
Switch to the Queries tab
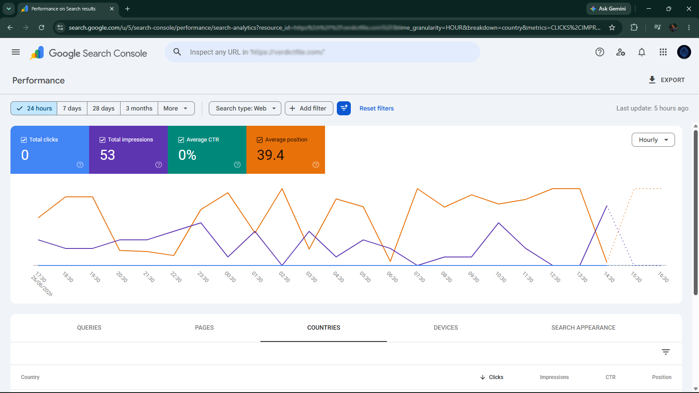click(x=89, y=327)
